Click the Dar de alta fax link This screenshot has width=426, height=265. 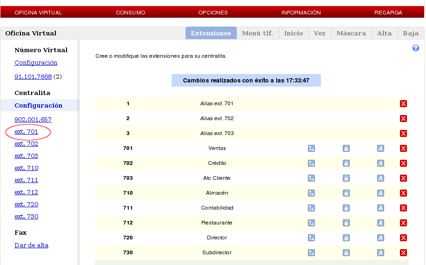click(31, 245)
